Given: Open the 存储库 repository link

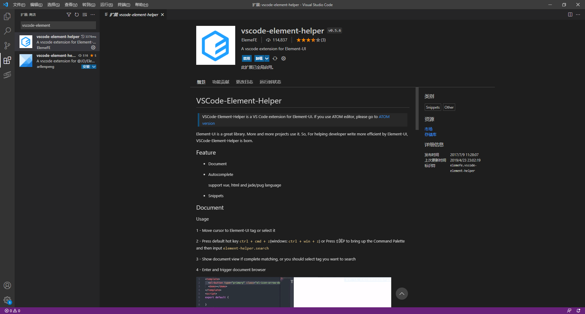Looking at the screenshot, I should pyautogui.click(x=431, y=134).
